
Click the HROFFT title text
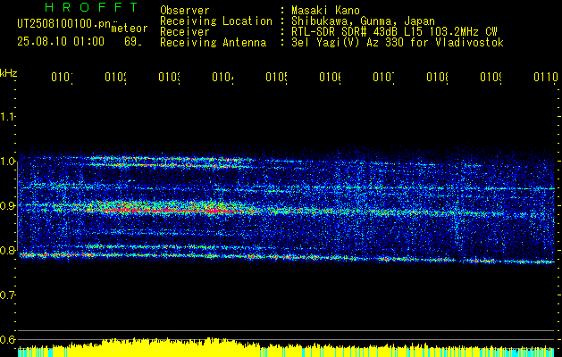[92, 7]
